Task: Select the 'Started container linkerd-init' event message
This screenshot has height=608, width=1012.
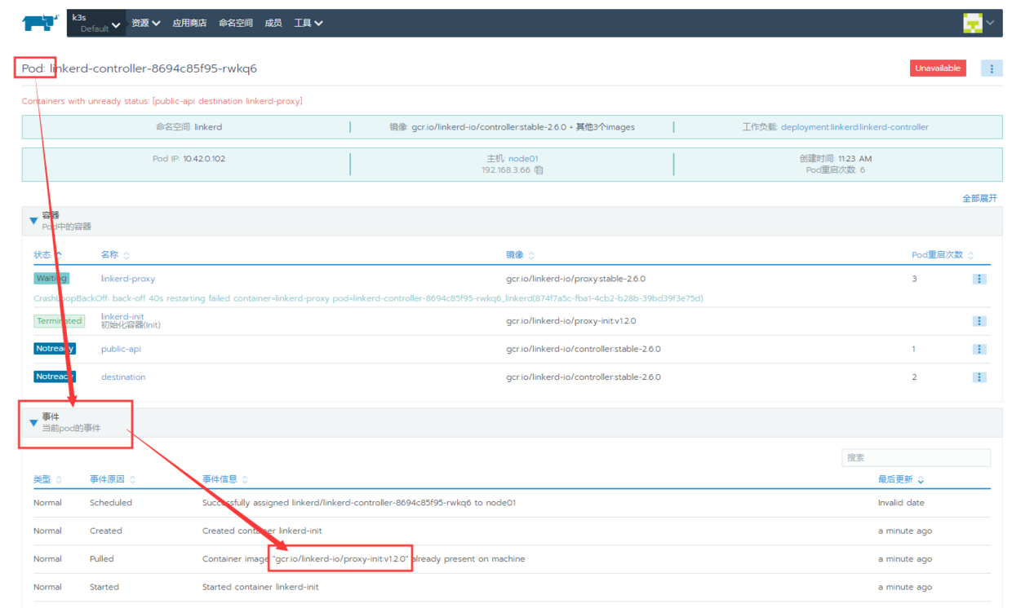Action: 260,587
